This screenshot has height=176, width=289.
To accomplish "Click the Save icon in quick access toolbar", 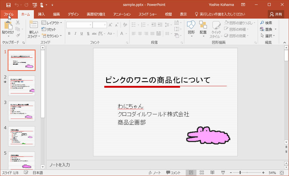I will (x=8, y=5).
